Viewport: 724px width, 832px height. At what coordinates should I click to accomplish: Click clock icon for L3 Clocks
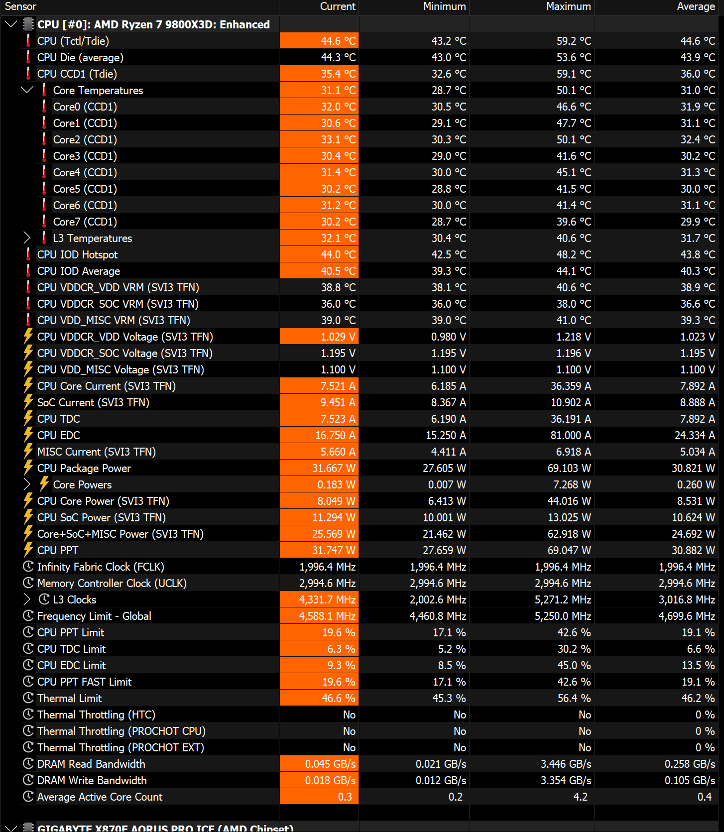point(44,599)
